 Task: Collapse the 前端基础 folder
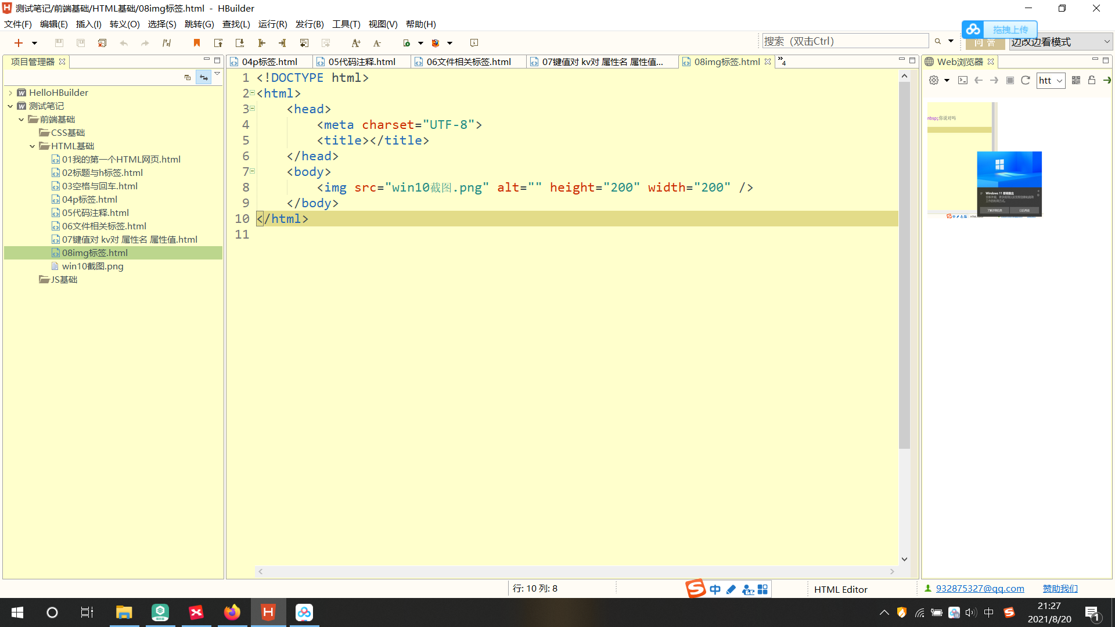coord(21,119)
